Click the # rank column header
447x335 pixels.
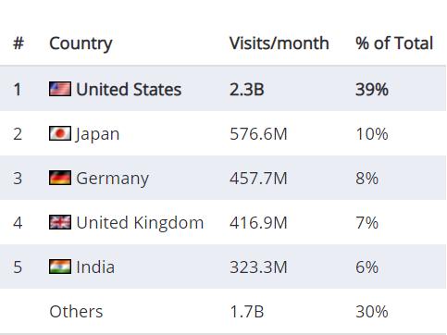click(x=19, y=43)
